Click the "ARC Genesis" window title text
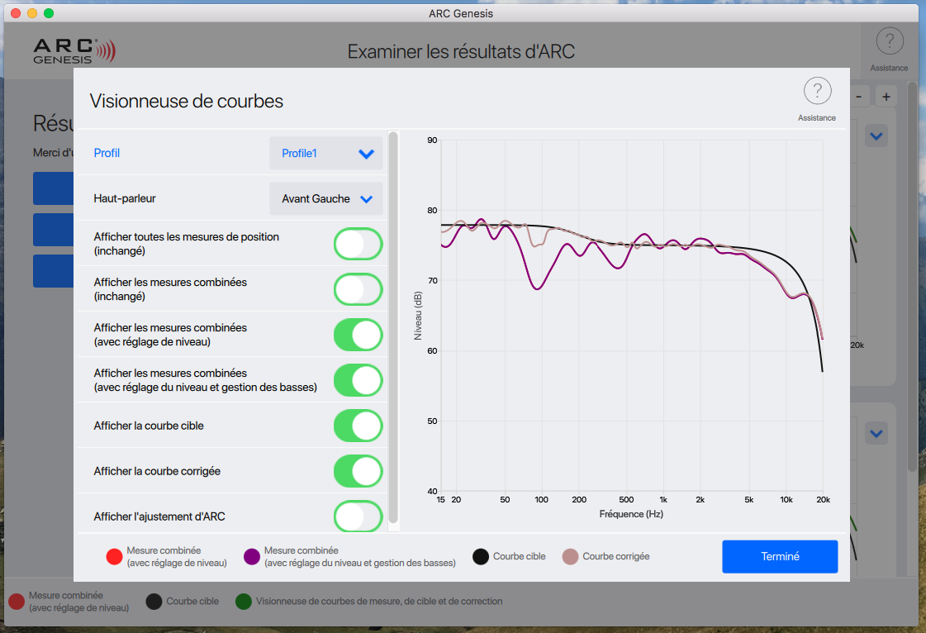This screenshot has width=926, height=633. pyautogui.click(x=461, y=13)
